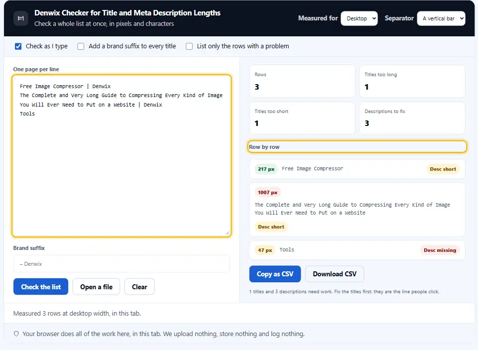Click the Brand suffix input field
This screenshot has width=478, height=350.
coord(121,264)
